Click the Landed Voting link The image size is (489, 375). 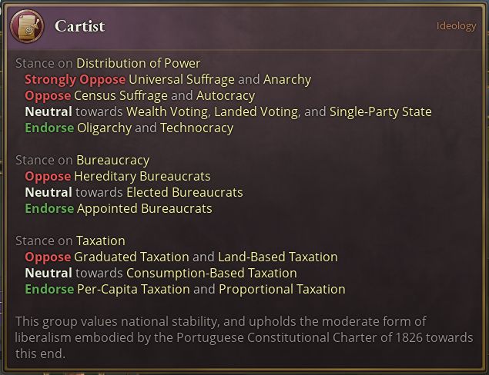(x=256, y=111)
